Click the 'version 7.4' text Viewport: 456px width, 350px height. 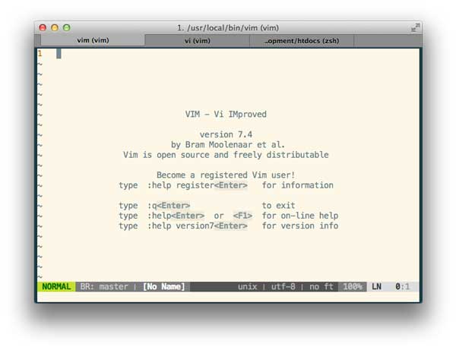point(226,134)
